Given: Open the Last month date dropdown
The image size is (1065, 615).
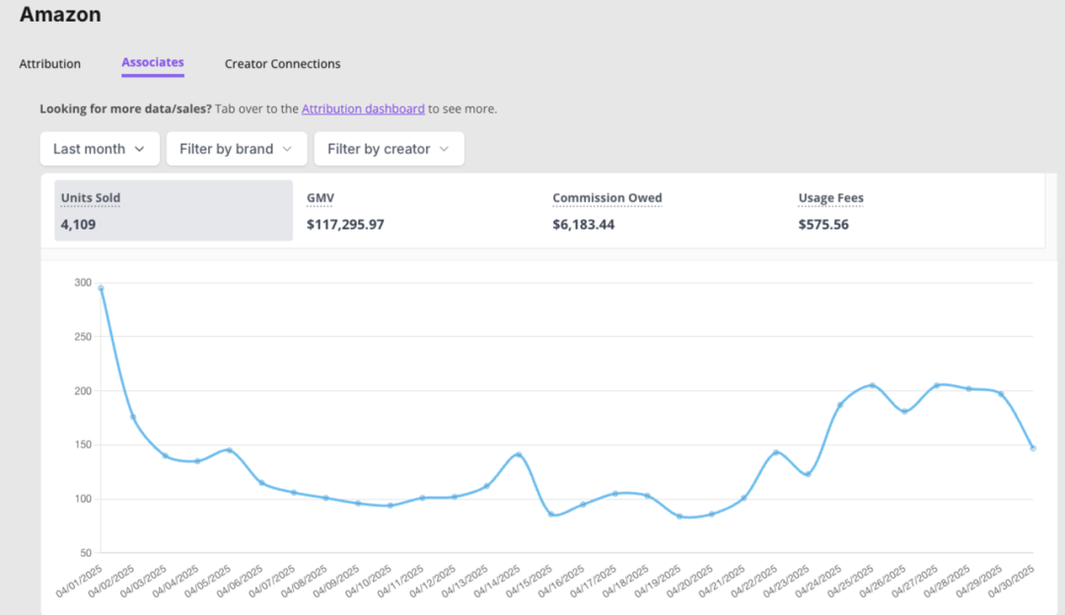Looking at the screenshot, I should (x=100, y=149).
